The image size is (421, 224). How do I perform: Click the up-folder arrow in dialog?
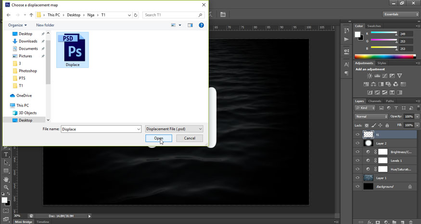(31, 15)
